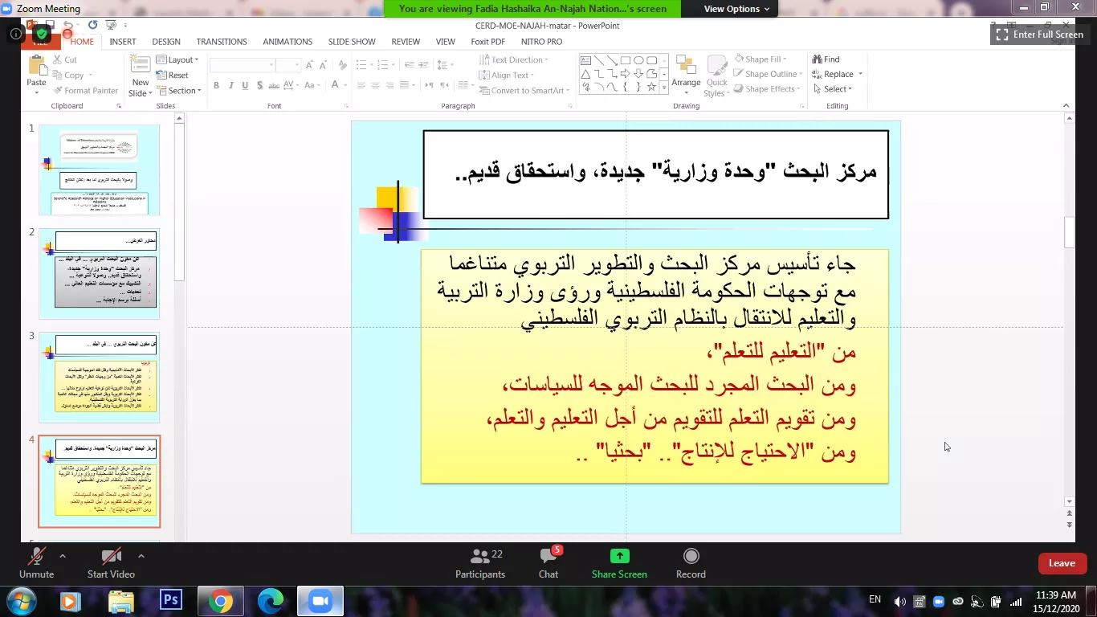Viewport: 1097px width, 617px height.
Task: Select the text box shape
Action: (585, 60)
